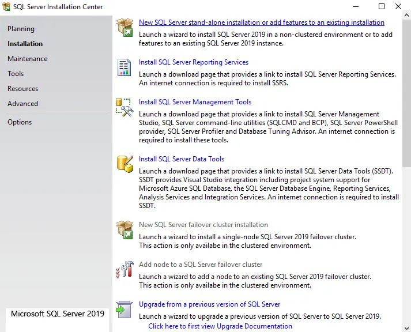Open Install SQL Server Management Tools link
This screenshot has width=411, height=332.
195,102
